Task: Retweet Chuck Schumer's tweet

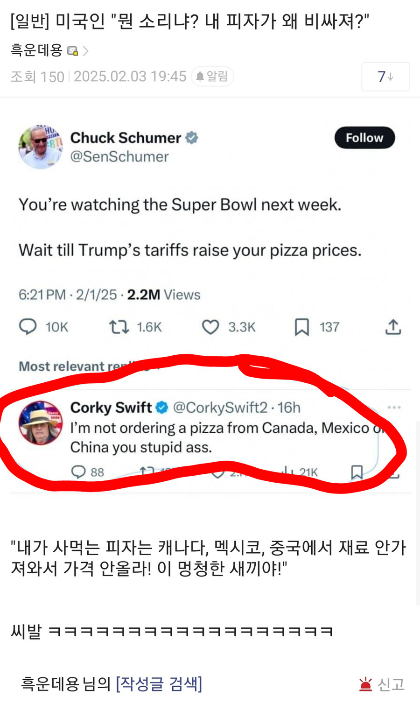Action: pyautogui.click(x=119, y=327)
